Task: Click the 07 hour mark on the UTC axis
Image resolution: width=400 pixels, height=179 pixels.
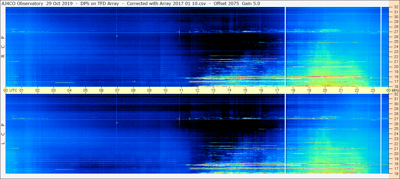Action: click(117, 90)
